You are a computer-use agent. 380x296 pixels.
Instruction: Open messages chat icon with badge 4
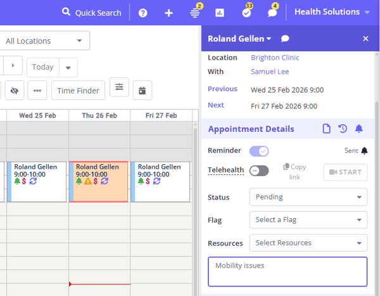click(x=272, y=13)
